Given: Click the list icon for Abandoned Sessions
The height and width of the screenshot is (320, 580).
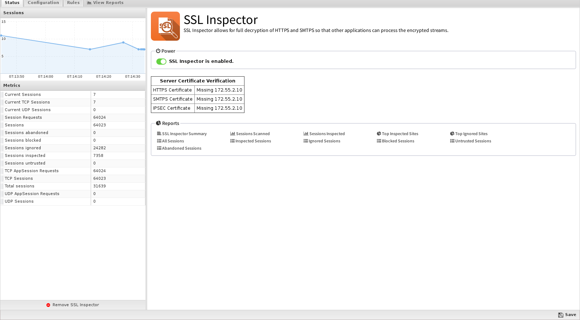Looking at the screenshot, I should (159, 148).
